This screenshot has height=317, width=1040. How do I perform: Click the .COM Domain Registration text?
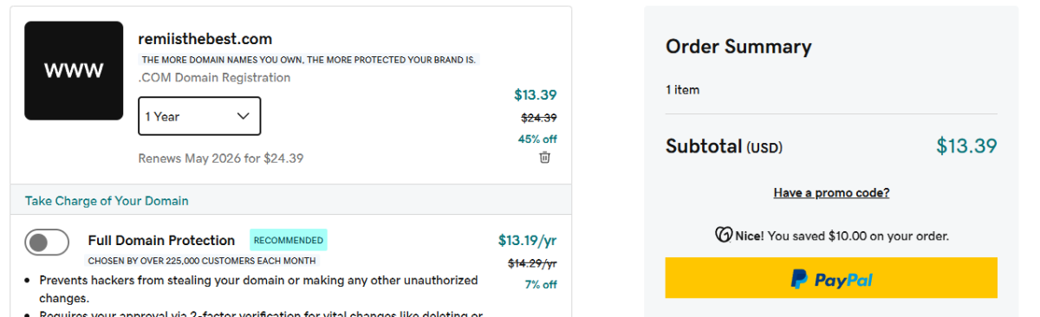click(x=214, y=78)
